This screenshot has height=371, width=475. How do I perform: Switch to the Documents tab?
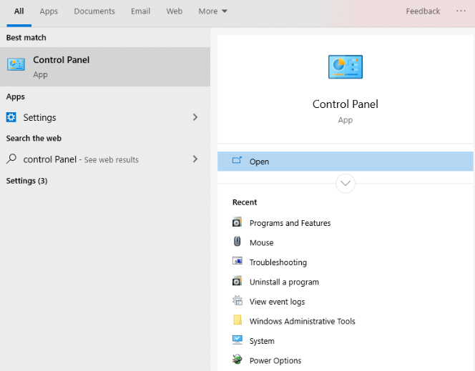94,11
